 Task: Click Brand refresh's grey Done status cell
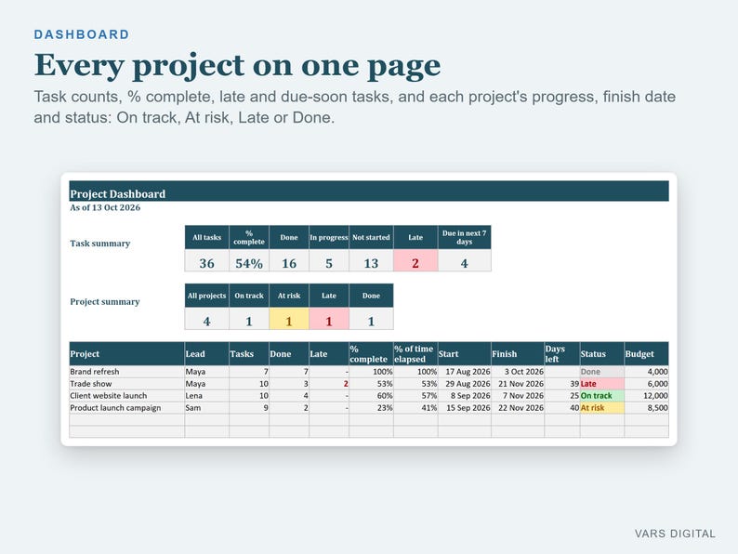(x=602, y=372)
